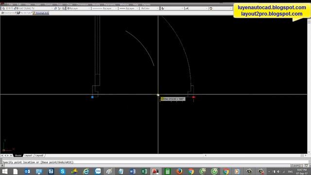Expand the VAT DUNG TV layer dropdown
Screen dimensions: 311x175
[x=52, y=8]
